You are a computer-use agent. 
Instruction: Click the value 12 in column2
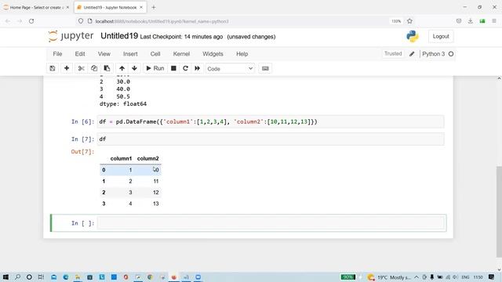point(155,193)
